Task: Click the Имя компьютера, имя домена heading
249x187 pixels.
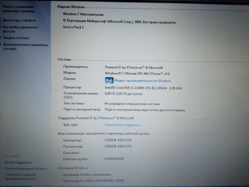Action: 104,134
